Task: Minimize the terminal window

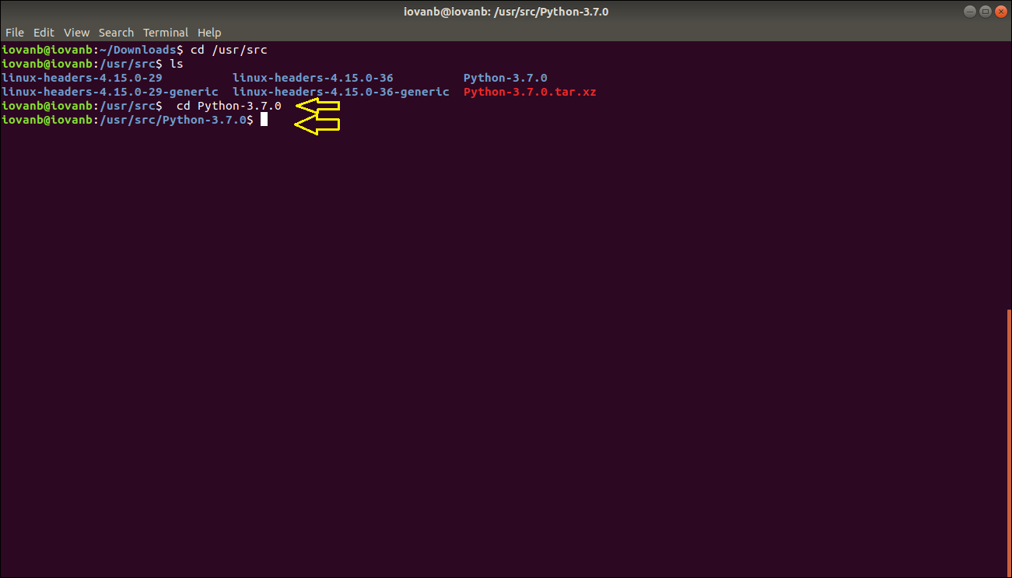Action: tap(968, 11)
